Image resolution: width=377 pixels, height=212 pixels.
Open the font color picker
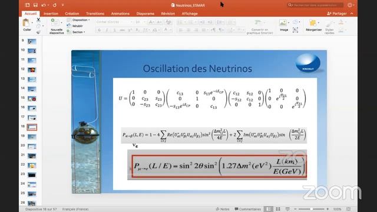point(167,30)
